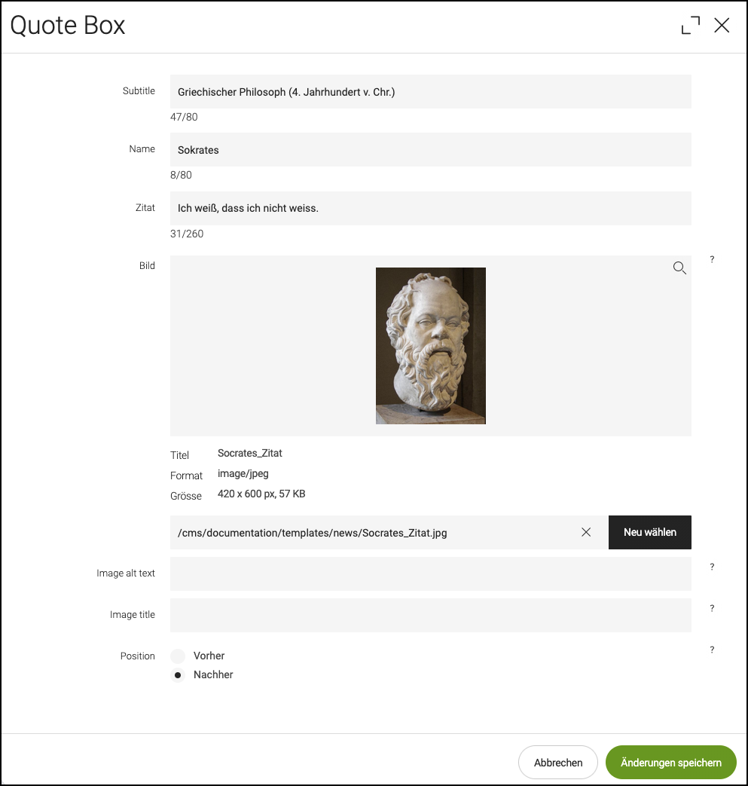The image size is (748, 786).
Task: Open help for Image title
Action: [712, 608]
